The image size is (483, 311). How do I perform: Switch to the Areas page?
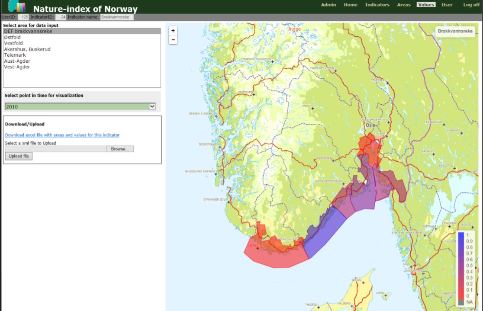[404, 5]
